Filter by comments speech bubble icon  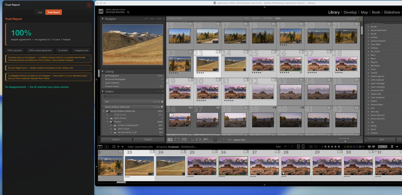(374, 147)
